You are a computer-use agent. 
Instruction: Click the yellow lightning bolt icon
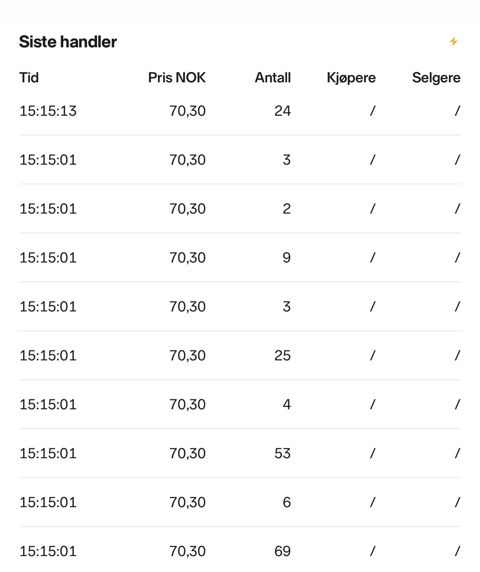click(x=454, y=41)
